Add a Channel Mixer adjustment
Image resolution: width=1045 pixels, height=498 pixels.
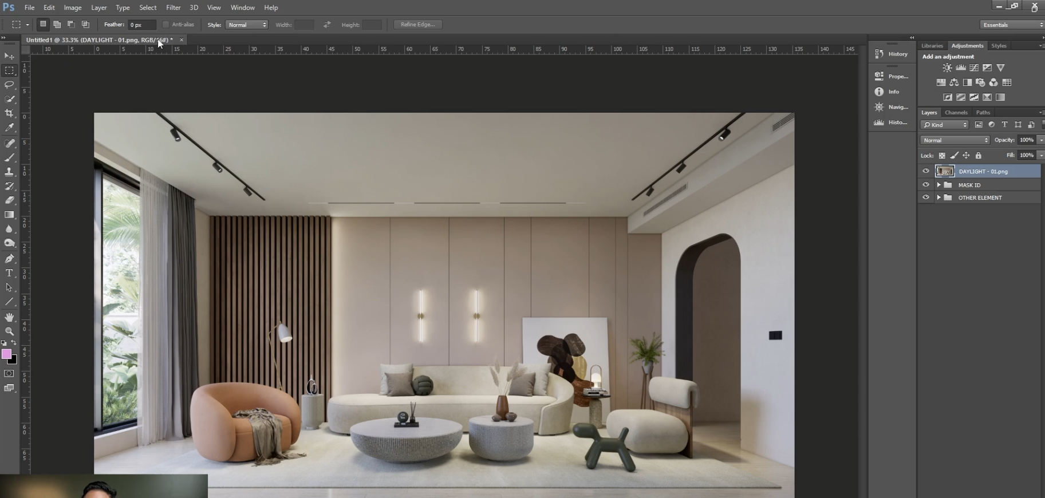[x=993, y=82]
